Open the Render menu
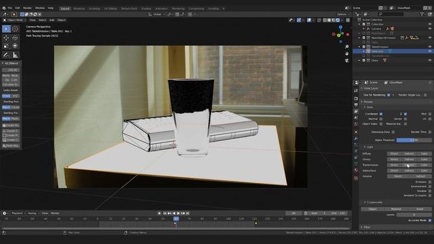The height and width of the screenshot is (244, 434). 27,8
